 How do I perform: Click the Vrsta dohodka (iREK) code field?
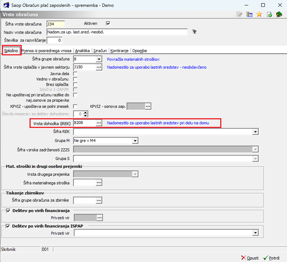pyautogui.click(x=84, y=123)
